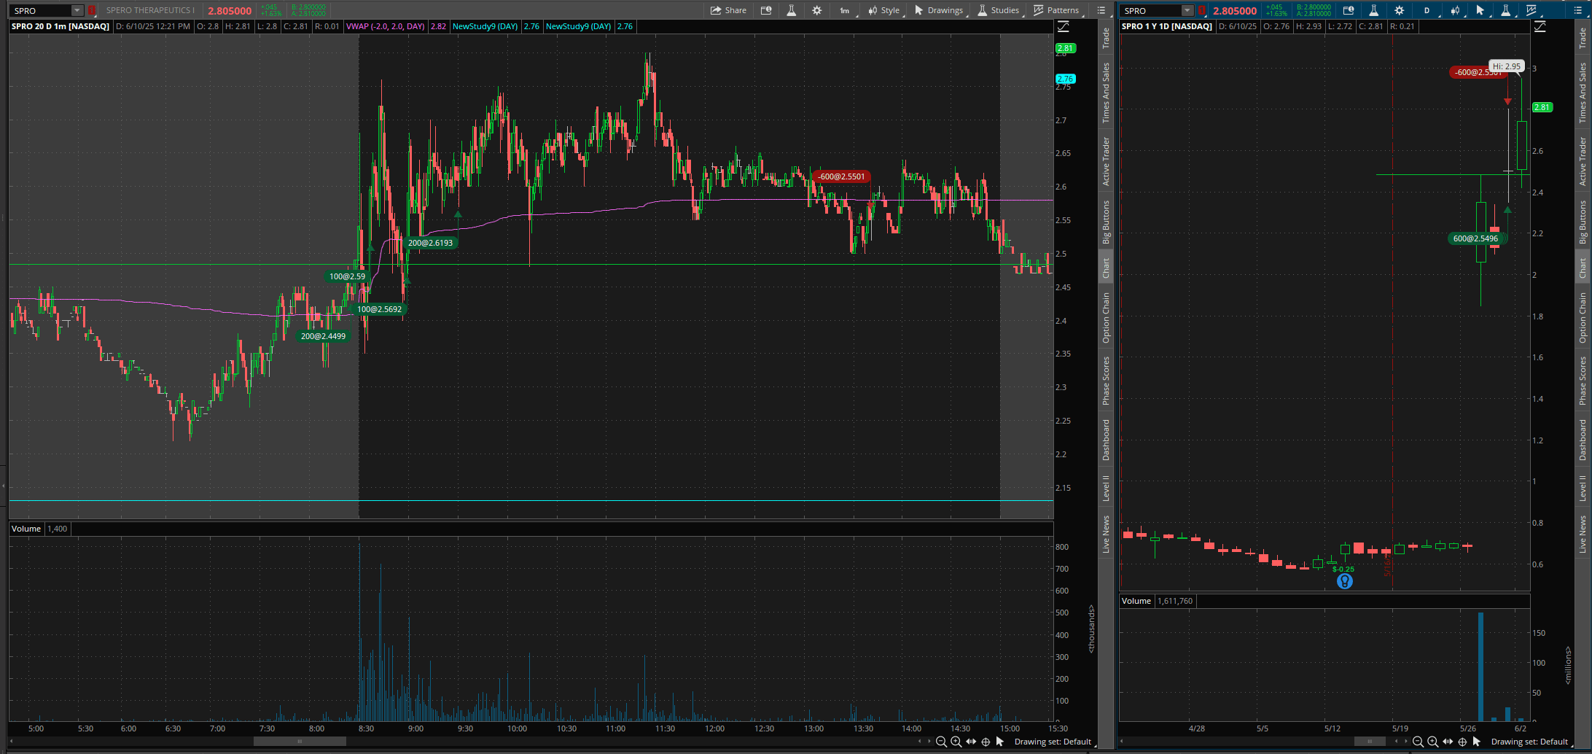Click the VWAP (-2.0, 2.0, DAY) study label
This screenshot has height=754, width=1592.
click(x=386, y=26)
